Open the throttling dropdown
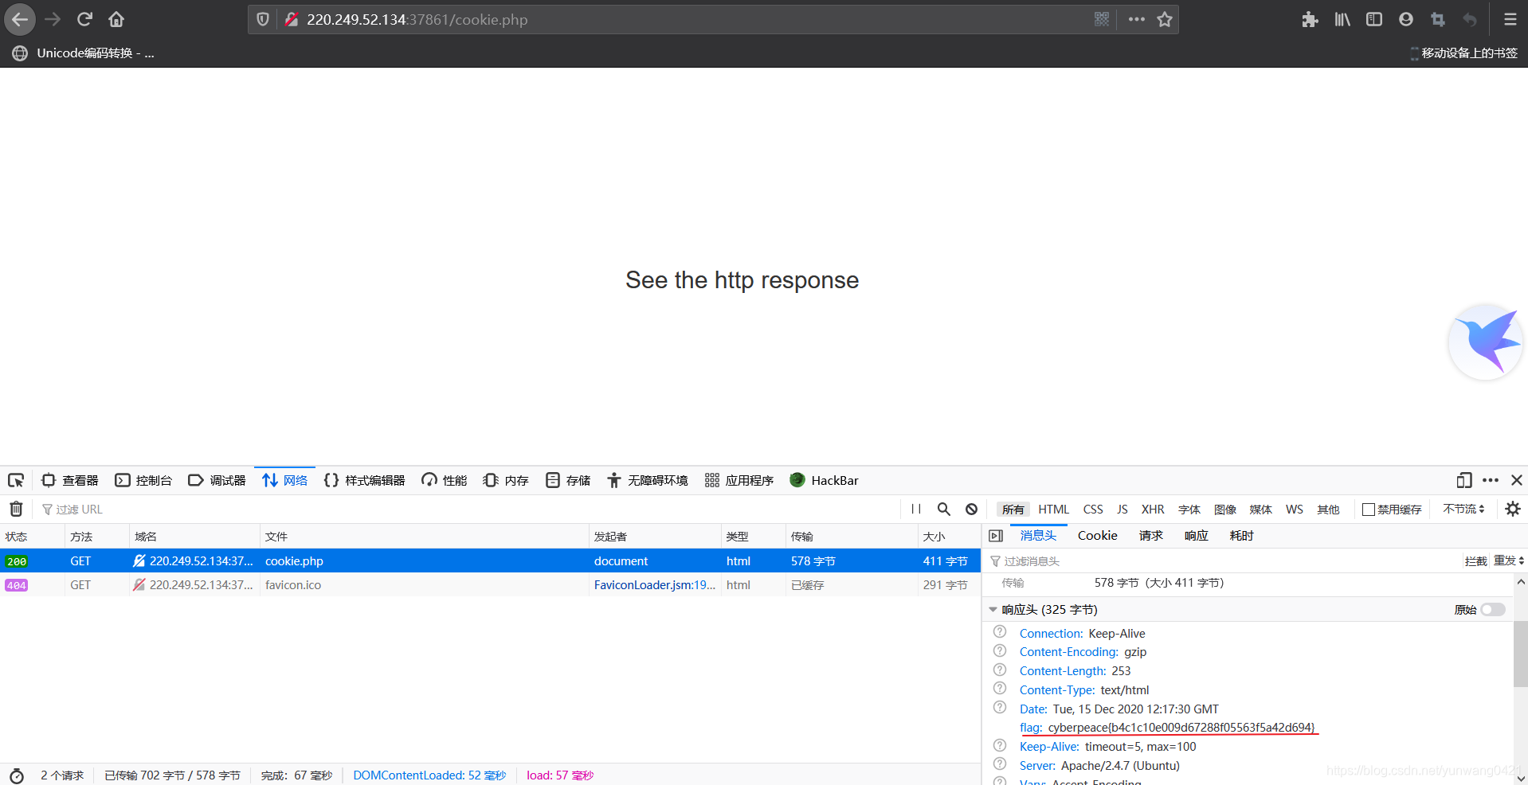Image resolution: width=1528 pixels, height=785 pixels. [1463, 509]
